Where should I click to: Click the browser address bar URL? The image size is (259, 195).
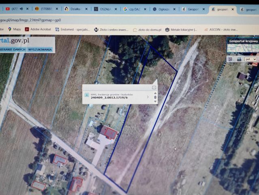tap(30, 20)
